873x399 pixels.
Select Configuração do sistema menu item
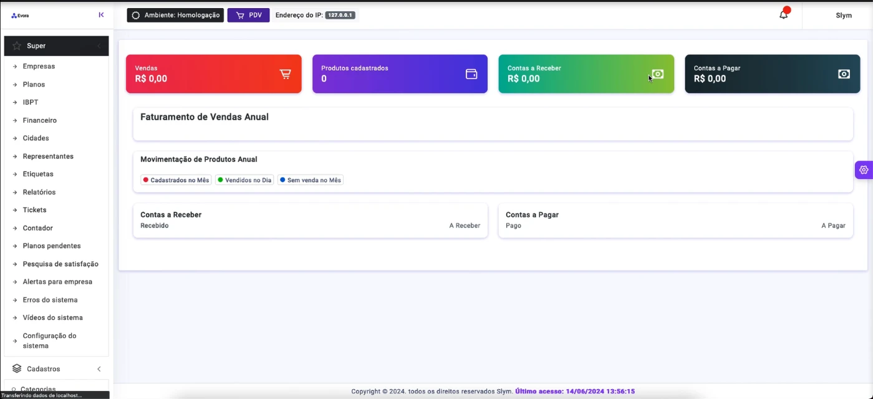coord(49,340)
